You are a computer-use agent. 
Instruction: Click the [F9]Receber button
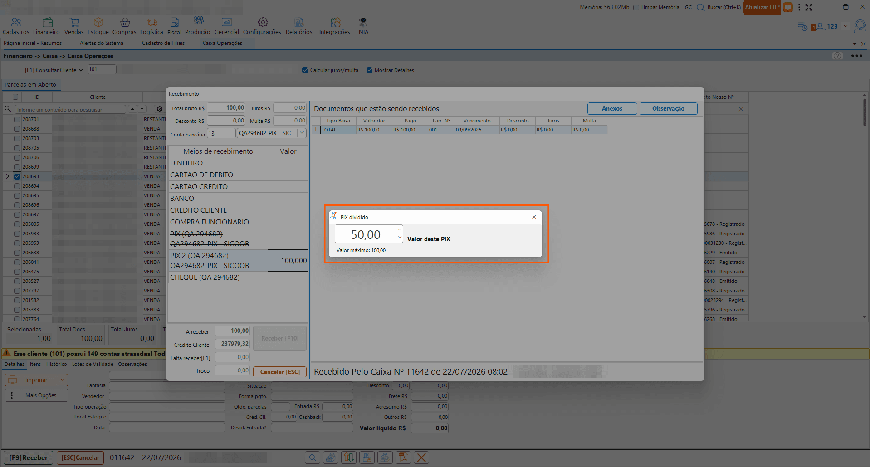tap(29, 457)
